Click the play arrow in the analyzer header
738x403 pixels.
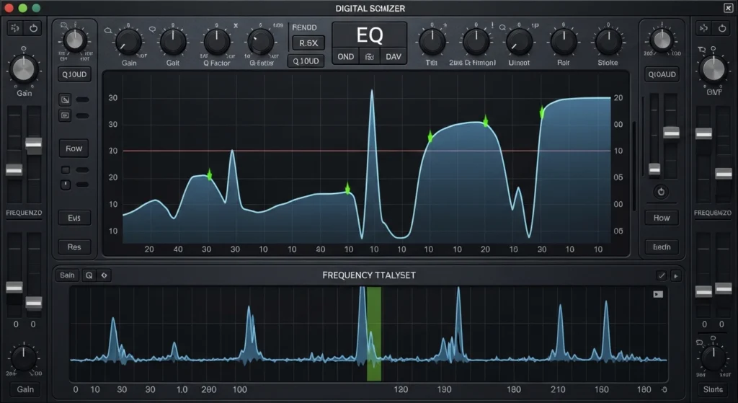point(676,276)
